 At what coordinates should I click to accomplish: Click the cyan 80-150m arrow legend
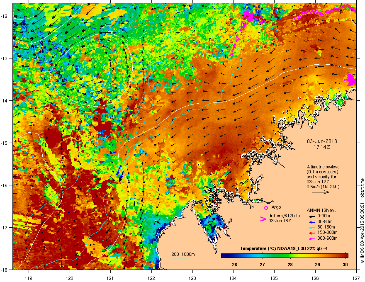point(311,227)
